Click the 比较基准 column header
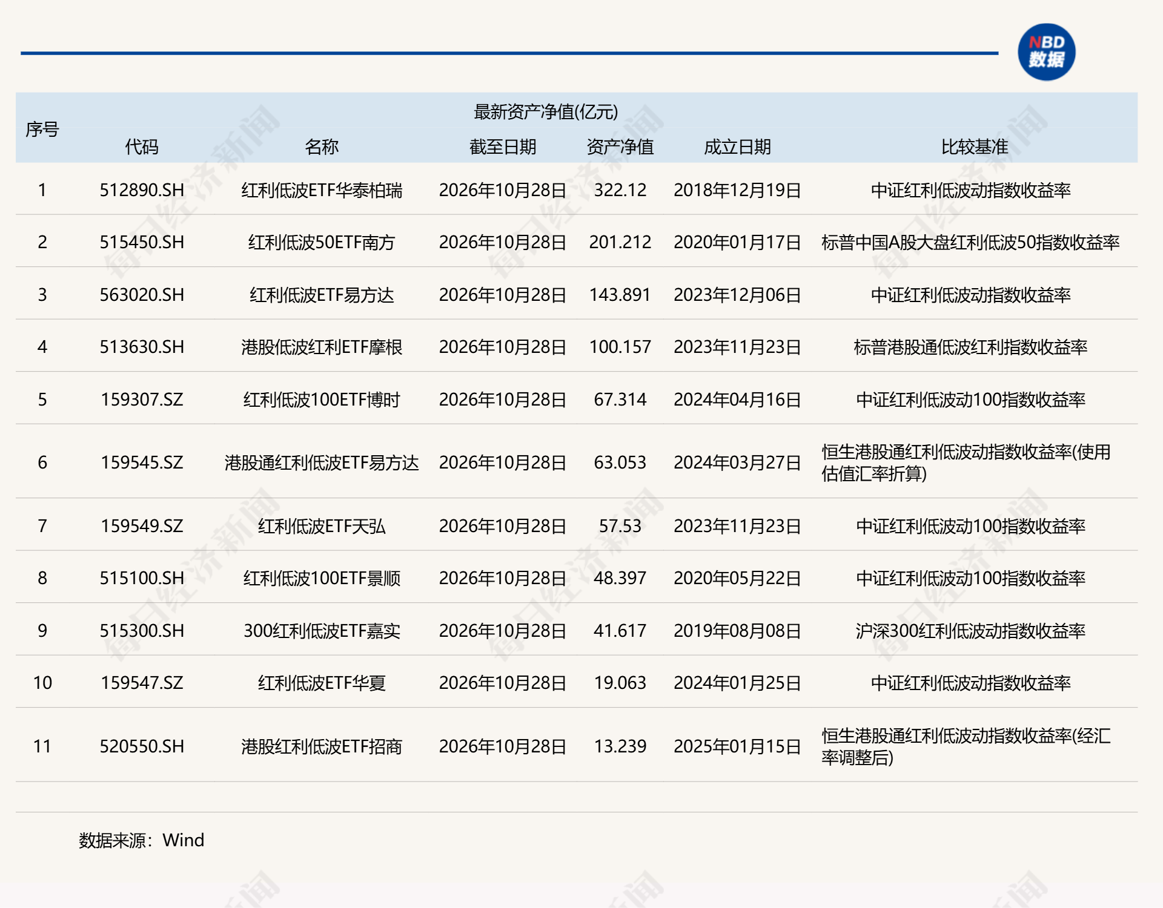The image size is (1163, 908). click(x=974, y=146)
